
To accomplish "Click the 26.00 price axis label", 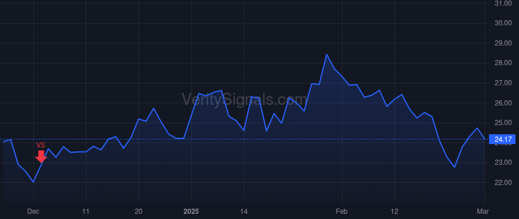I will click(x=503, y=103).
